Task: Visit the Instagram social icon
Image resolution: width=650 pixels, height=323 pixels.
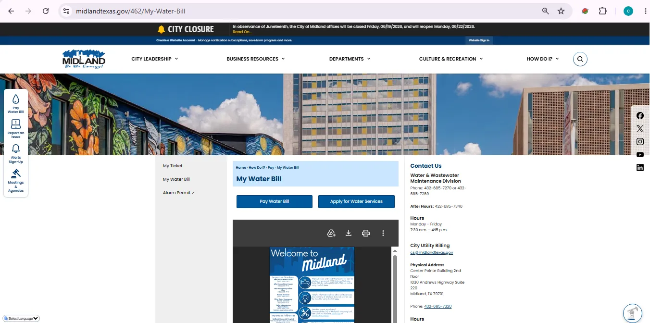Action: (x=640, y=141)
